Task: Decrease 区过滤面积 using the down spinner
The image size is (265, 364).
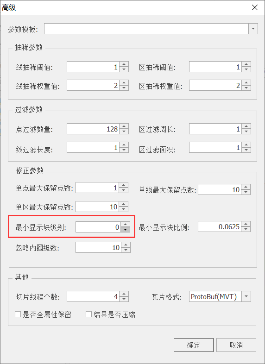Action: [x=246, y=150]
